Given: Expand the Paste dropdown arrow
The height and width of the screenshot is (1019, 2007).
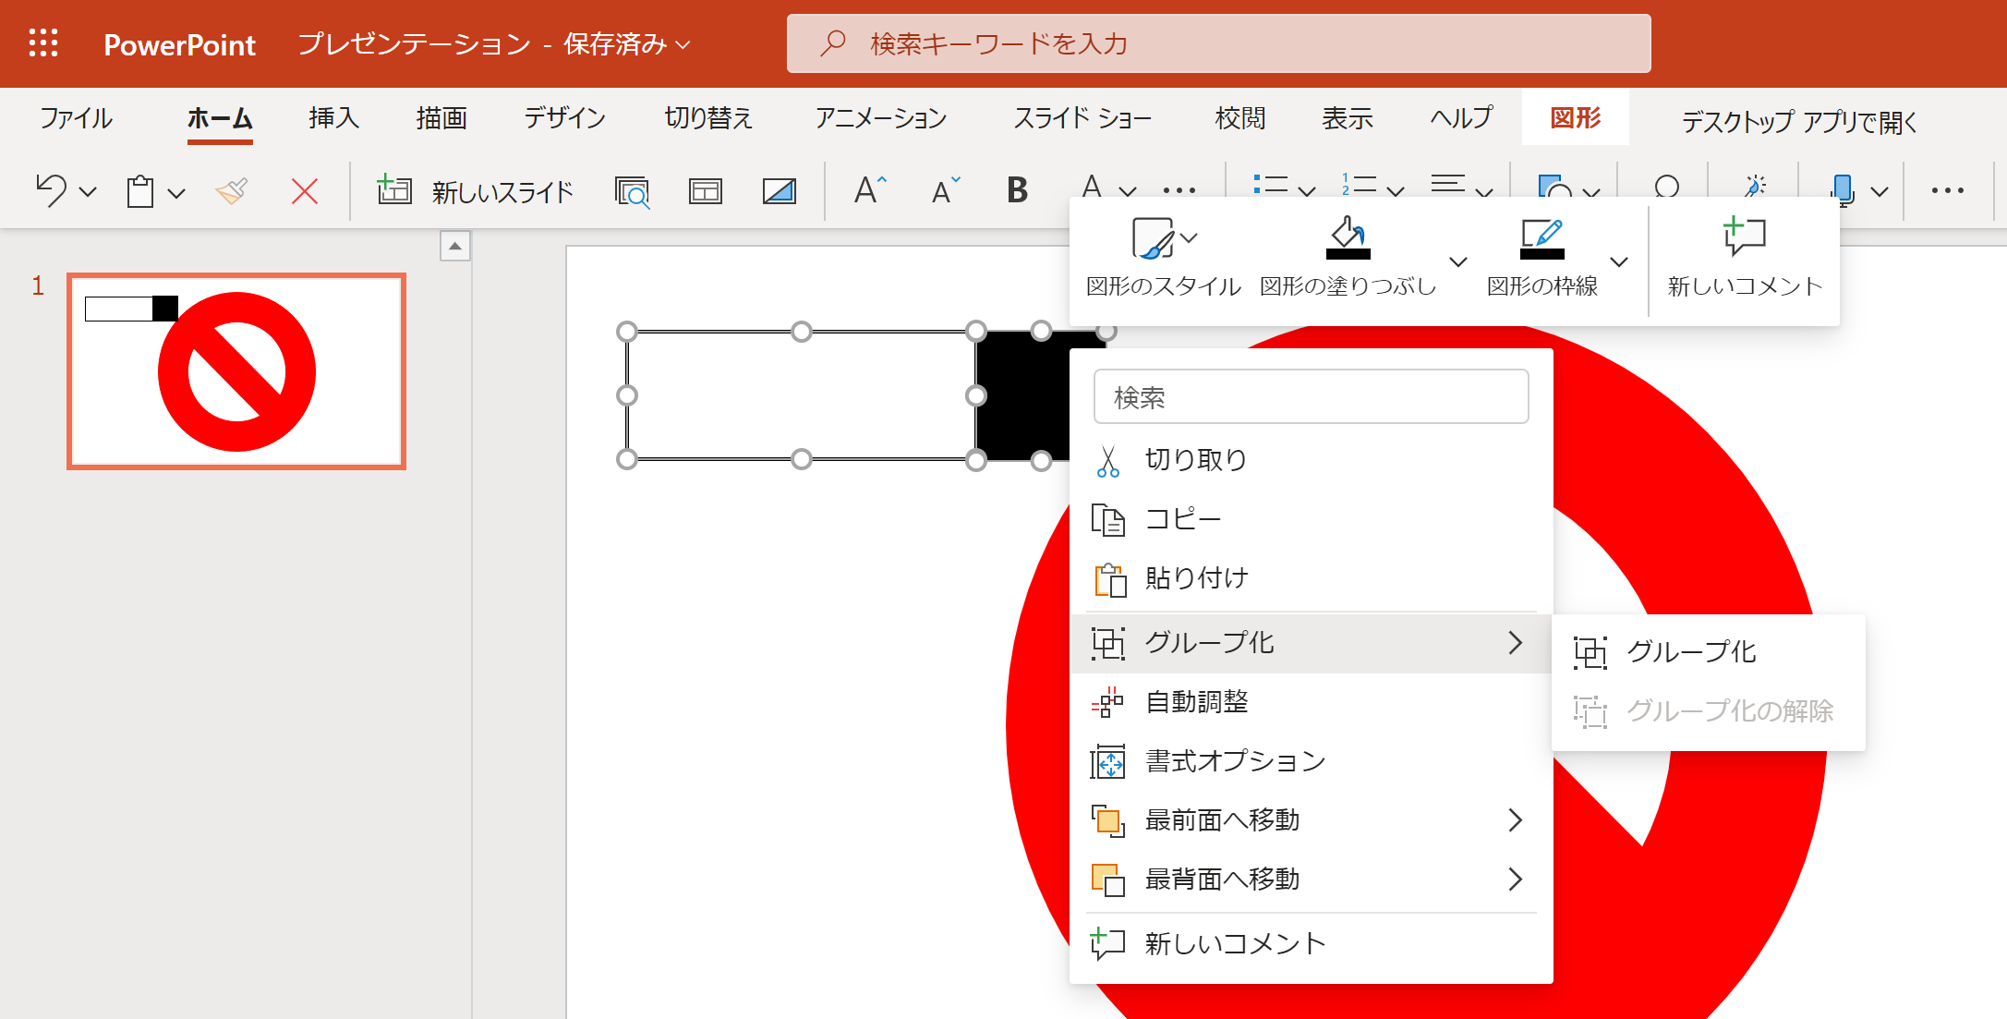Looking at the screenshot, I should coord(176,192).
